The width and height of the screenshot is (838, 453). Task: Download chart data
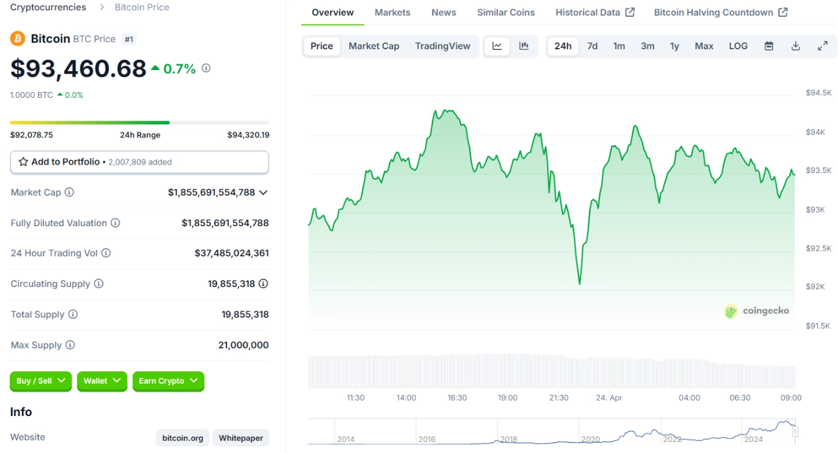click(x=796, y=46)
